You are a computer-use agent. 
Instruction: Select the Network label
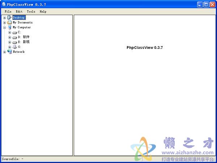click(19, 52)
